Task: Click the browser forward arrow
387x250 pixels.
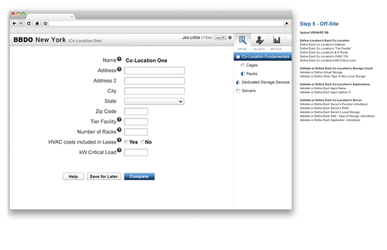Action: click(x=21, y=23)
